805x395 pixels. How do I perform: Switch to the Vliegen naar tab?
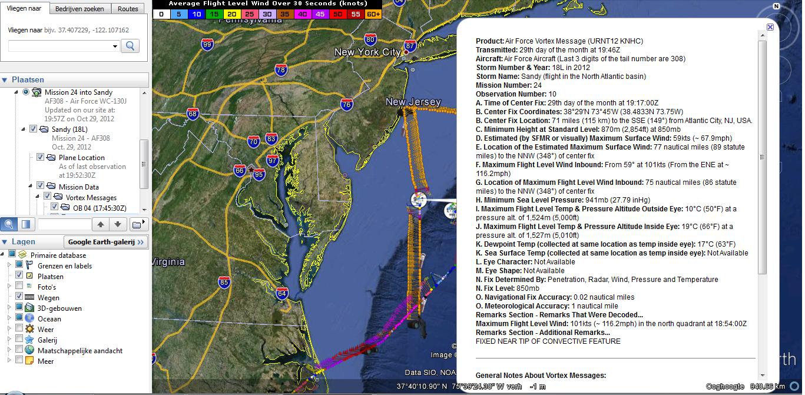pos(24,8)
